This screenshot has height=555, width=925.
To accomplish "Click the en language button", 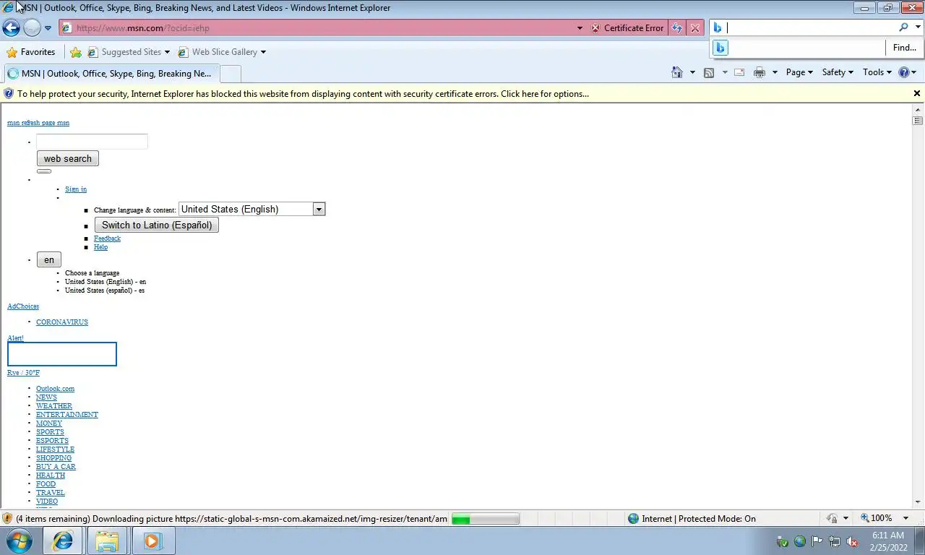I will [x=49, y=260].
